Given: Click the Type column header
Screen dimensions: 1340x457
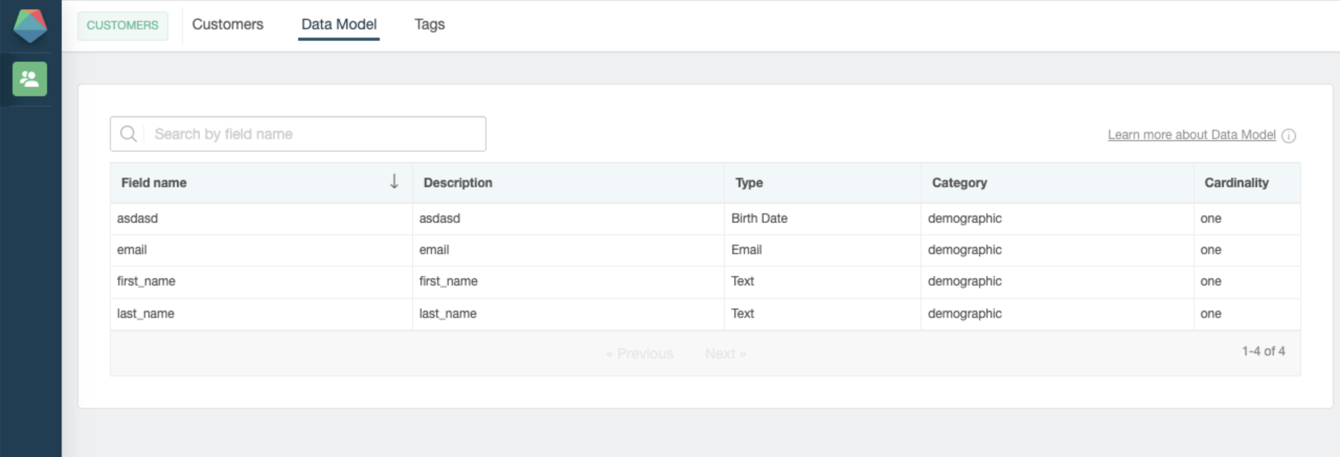Looking at the screenshot, I should (x=823, y=182).
